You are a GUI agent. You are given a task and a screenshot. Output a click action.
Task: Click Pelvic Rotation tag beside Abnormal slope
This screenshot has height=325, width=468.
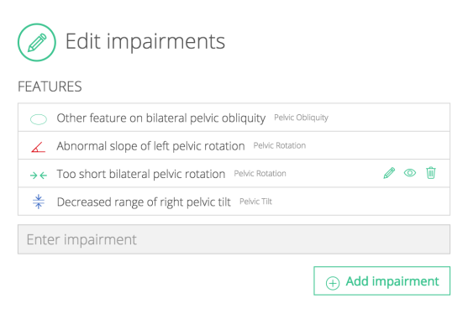pos(279,145)
